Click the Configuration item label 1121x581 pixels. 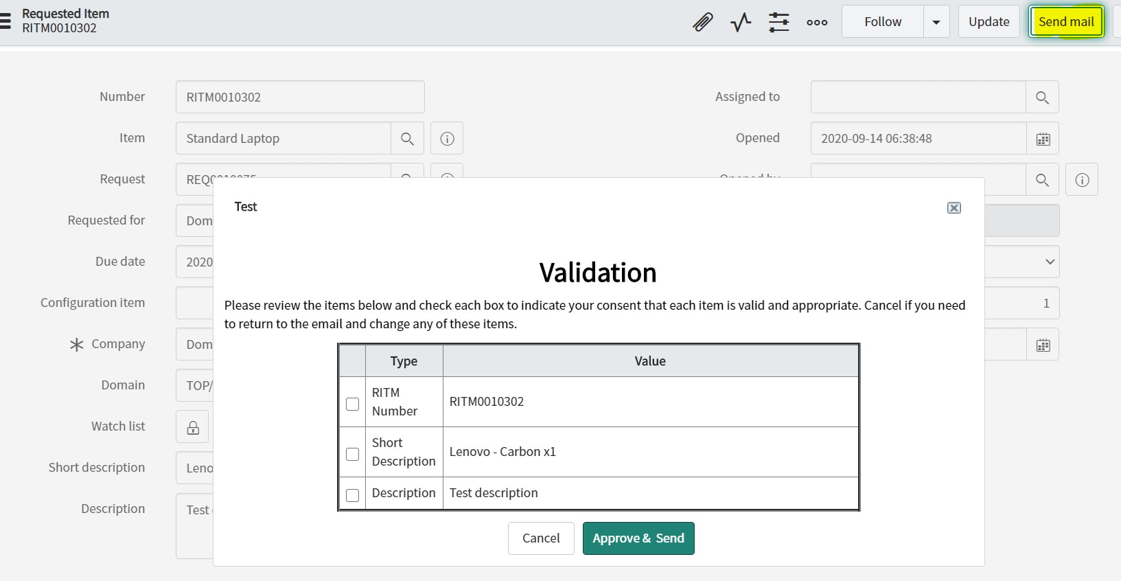tap(93, 303)
